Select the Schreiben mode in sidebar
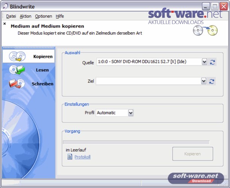Viewport: 230px width, 188px height. [x=29, y=83]
